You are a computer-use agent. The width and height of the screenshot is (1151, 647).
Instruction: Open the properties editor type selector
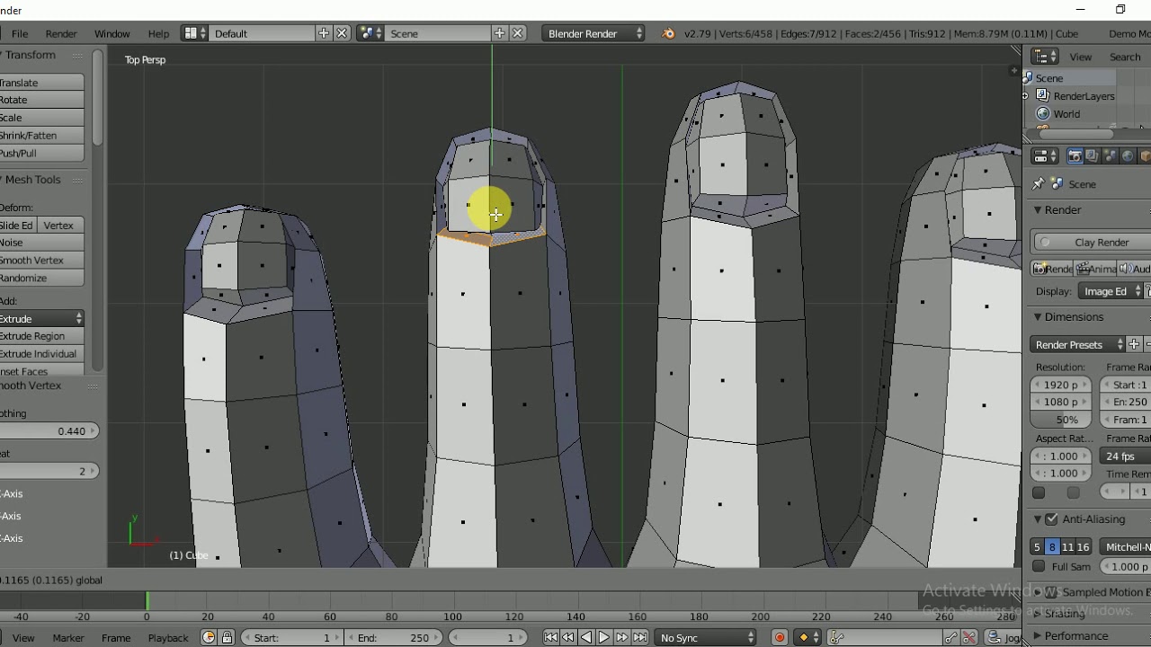(1045, 156)
